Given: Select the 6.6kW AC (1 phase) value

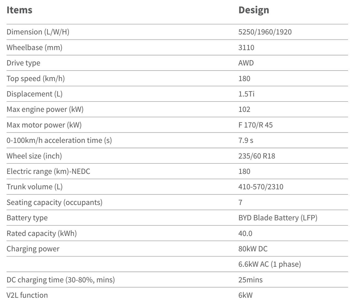Looking at the screenshot, I should point(269,264).
